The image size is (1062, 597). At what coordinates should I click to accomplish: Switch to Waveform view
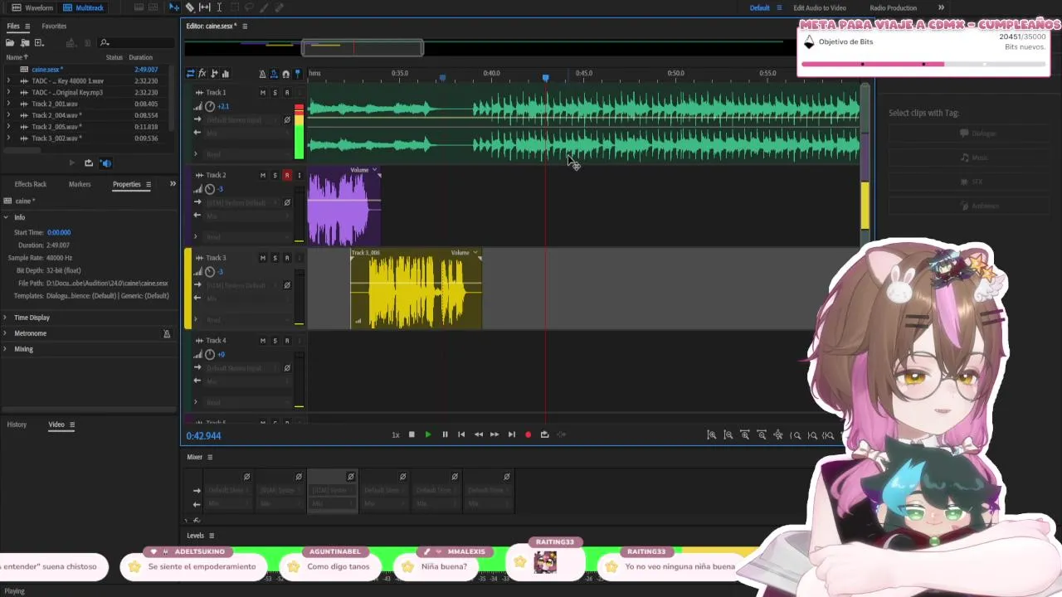coord(32,7)
